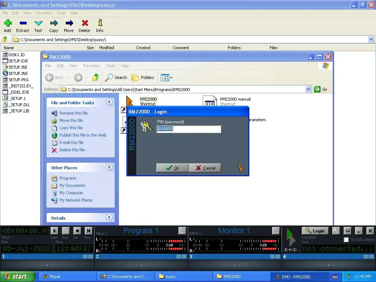Open Explorer address bar dropdown
The image size is (376, 282).
pyautogui.click(x=308, y=90)
